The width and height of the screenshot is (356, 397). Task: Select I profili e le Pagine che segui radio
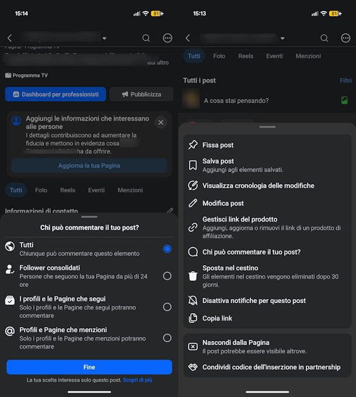pos(167,307)
